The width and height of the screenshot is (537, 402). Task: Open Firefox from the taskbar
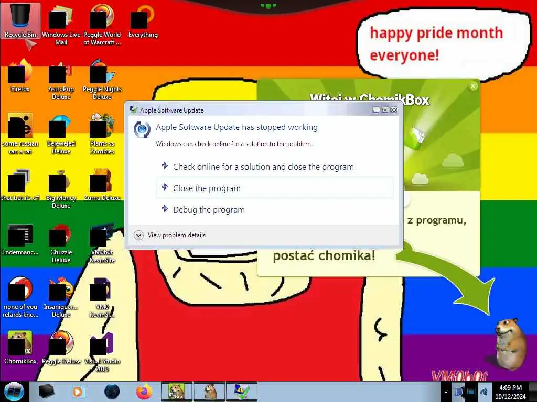click(x=144, y=392)
